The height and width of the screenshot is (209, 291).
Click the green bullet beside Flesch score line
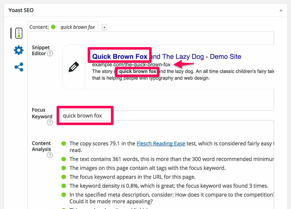tap(64, 144)
